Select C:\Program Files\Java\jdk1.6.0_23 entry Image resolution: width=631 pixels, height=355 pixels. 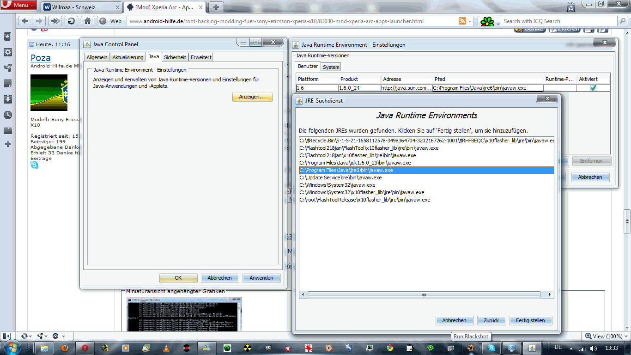(x=426, y=163)
